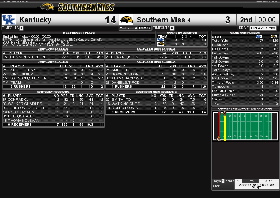Select Snell, Benny row in Kentucky Rushing

(53, 70)
